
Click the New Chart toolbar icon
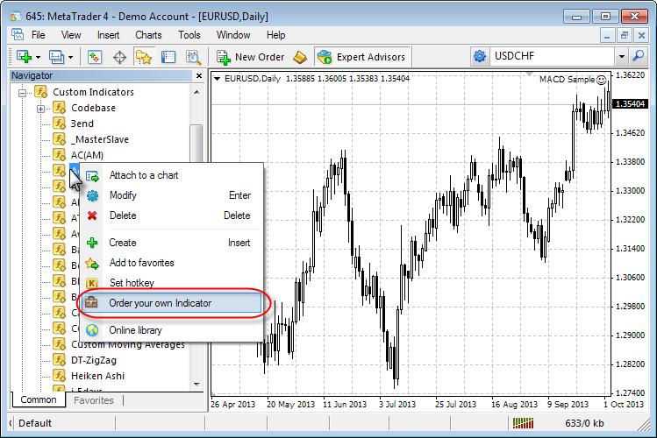[x=24, y=56]
